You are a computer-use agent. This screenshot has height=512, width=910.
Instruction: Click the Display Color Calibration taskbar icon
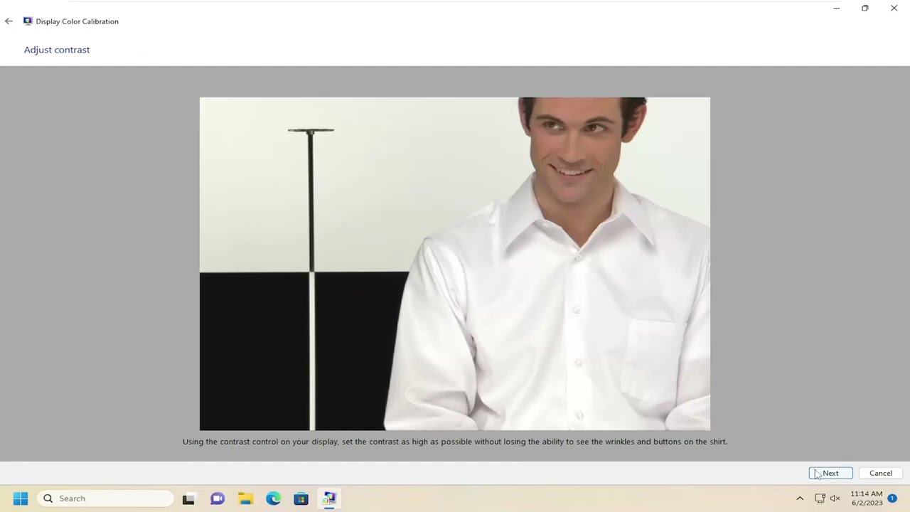pyautogui.click(x=329, y=498)
